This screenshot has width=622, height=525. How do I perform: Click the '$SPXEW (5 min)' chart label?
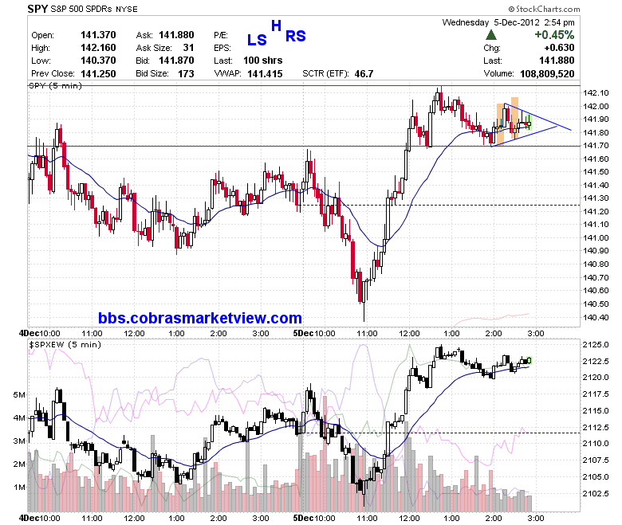point(65,345)
